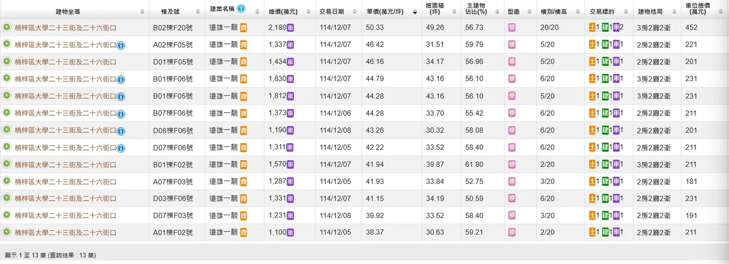Click the help icon next to 建案名稱

(241, 9)
